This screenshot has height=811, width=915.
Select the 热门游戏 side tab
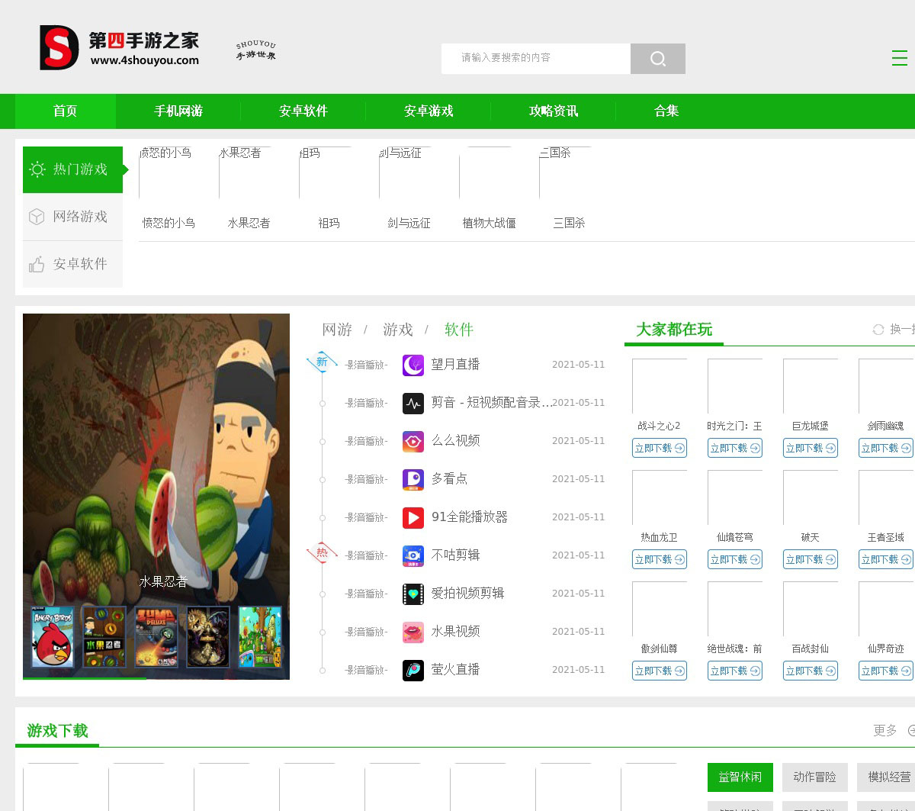click(73, 169)
